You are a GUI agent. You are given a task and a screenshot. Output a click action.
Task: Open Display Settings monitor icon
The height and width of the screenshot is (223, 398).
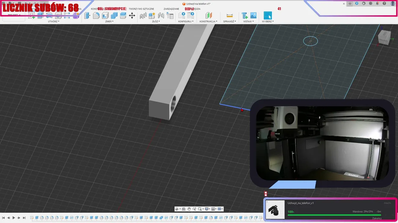(207, 209)
